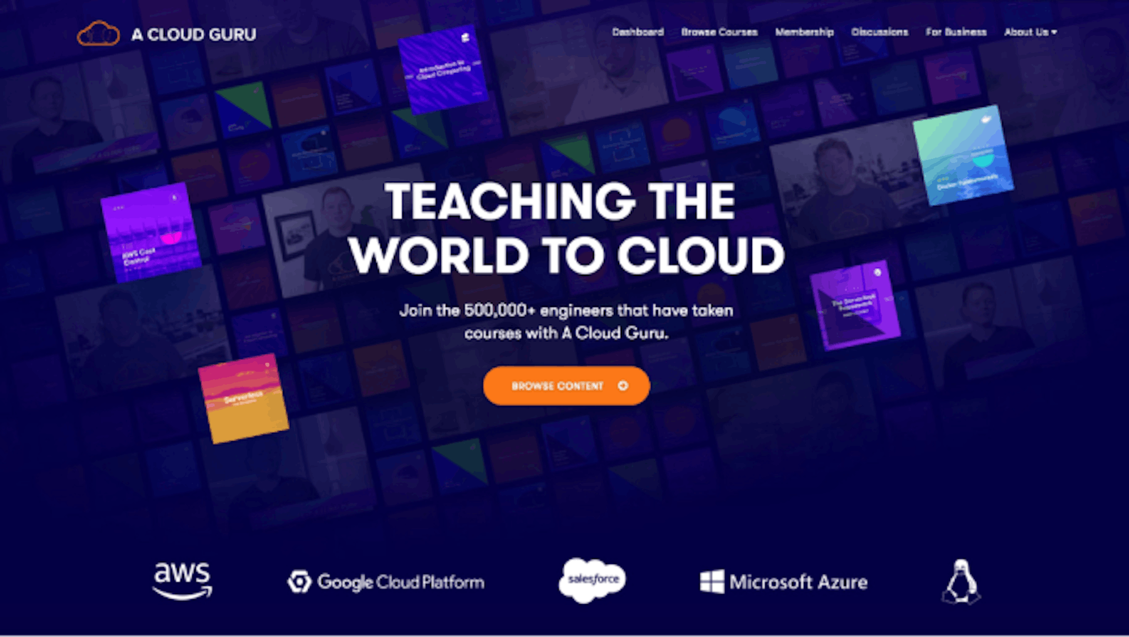
Task: Click the A CLOUD GURU wordmark text
Action: coord(193,35)
